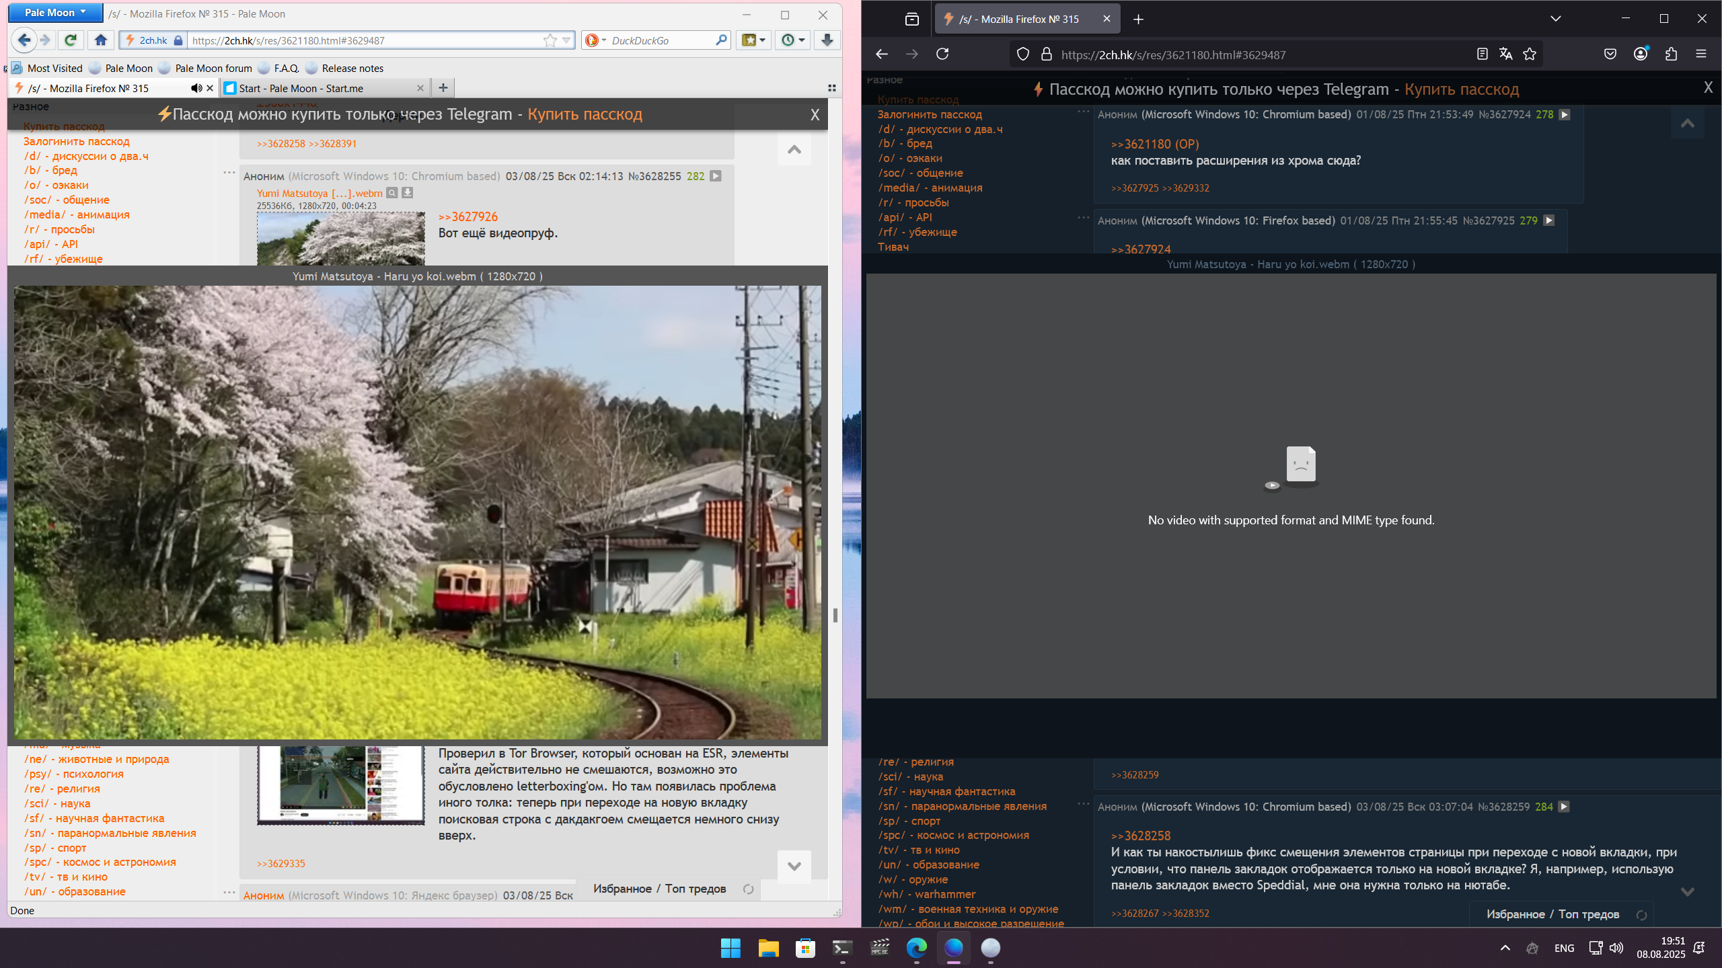The width and height of the screenshot is (1722, 968).
Task: Open the Pale Moon app menu dropdown
Action: [55, 13]
